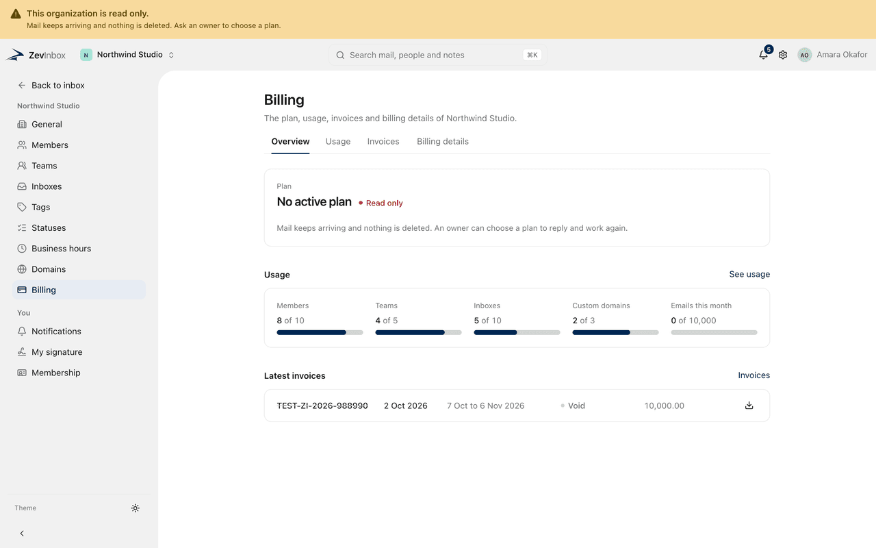Open the Northwind Studio organization switcher
This screenshot has width=876, height=548.
tap(128, 55)
